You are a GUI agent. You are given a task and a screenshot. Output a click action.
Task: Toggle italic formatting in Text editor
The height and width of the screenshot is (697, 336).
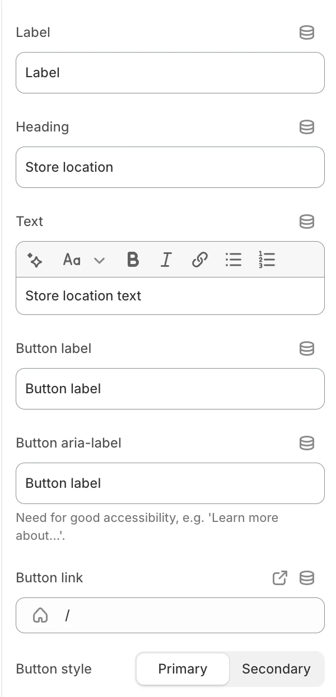[x=166, y=260]
